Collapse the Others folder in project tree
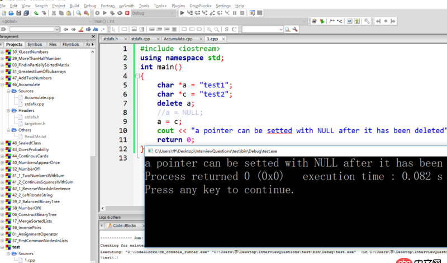 pos(8,130)
